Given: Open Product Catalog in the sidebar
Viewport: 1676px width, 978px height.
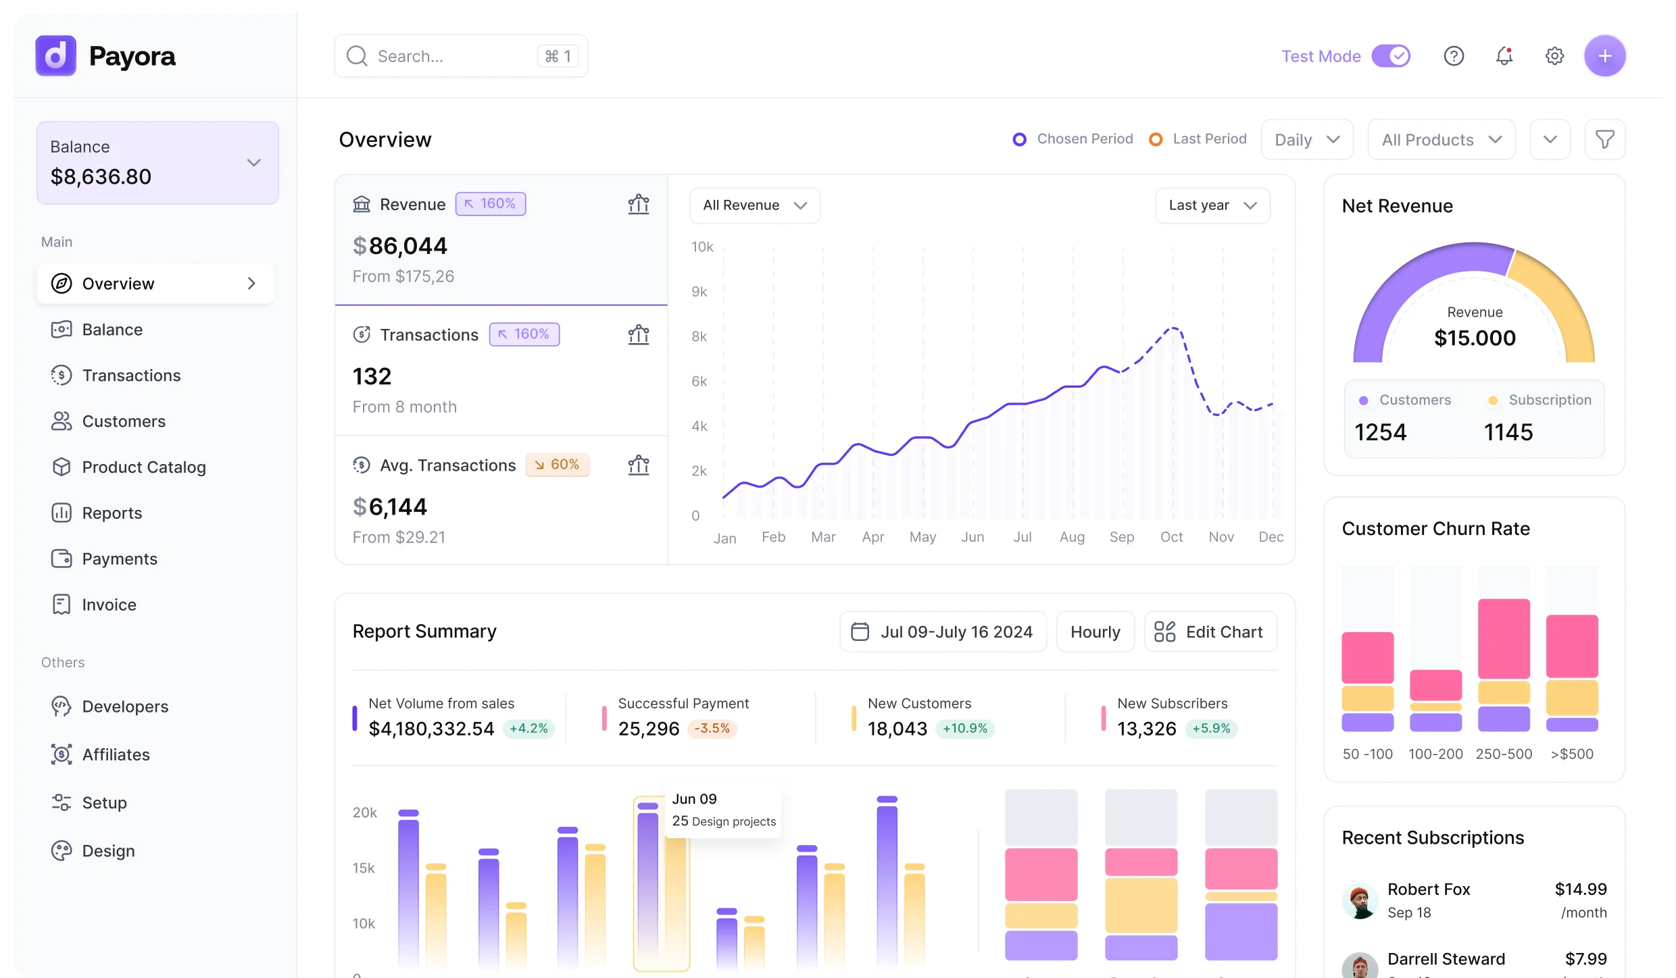Looking at the screenshot, I should (x=143, y=467).
